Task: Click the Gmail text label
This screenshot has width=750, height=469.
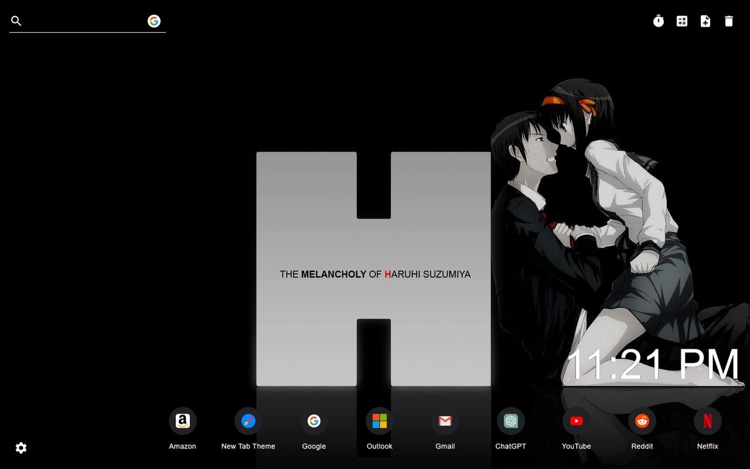Action: 445,446
